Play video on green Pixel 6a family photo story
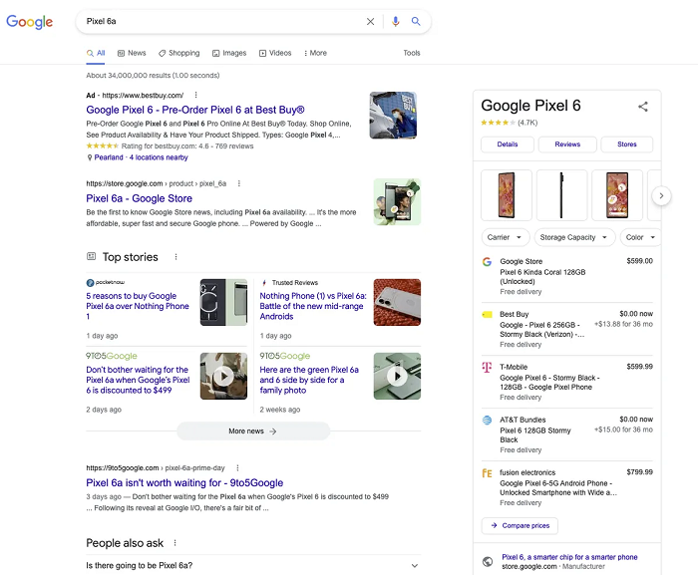The height and width of the screenshot is (575, 698). (x=397, y=377)
